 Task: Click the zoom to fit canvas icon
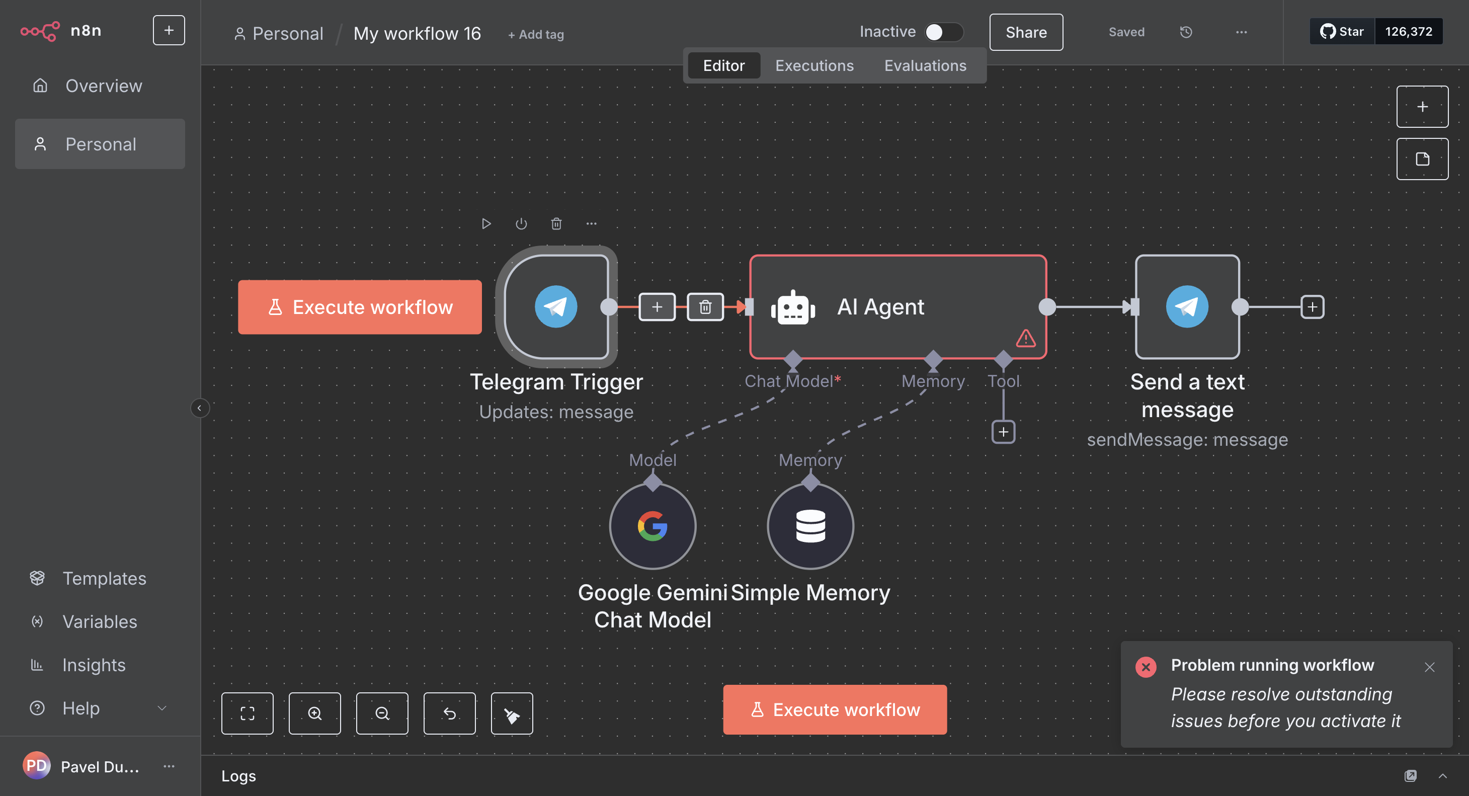[247, 713]
